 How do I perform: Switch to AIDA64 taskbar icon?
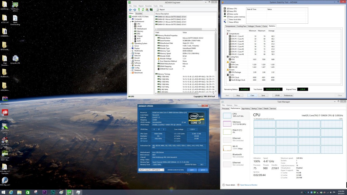click(x=69, y=192)
